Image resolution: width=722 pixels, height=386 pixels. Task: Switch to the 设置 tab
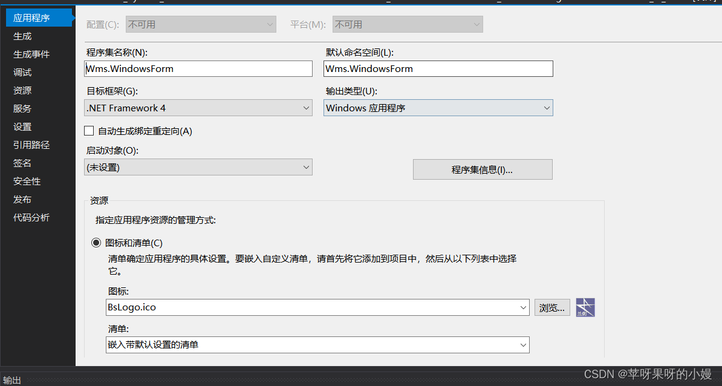[x=22, y=126]
